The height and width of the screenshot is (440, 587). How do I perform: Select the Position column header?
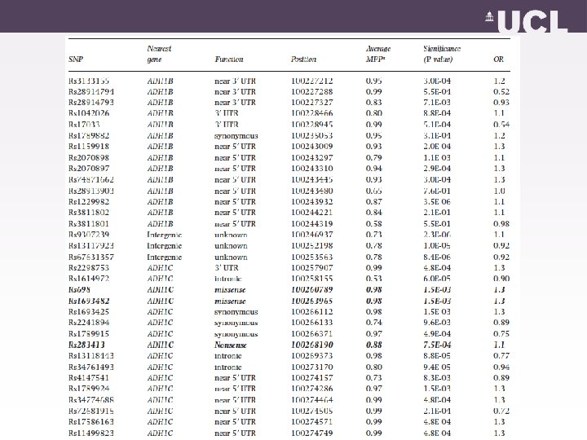(303, 59)
